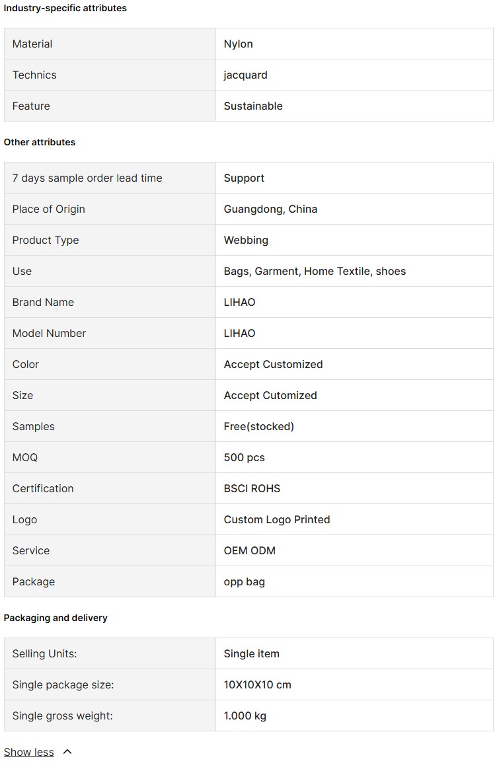The width and height of the screenshot is (497, 771).
Task: Click the Packaging and delivery heading
Action: 56,618
